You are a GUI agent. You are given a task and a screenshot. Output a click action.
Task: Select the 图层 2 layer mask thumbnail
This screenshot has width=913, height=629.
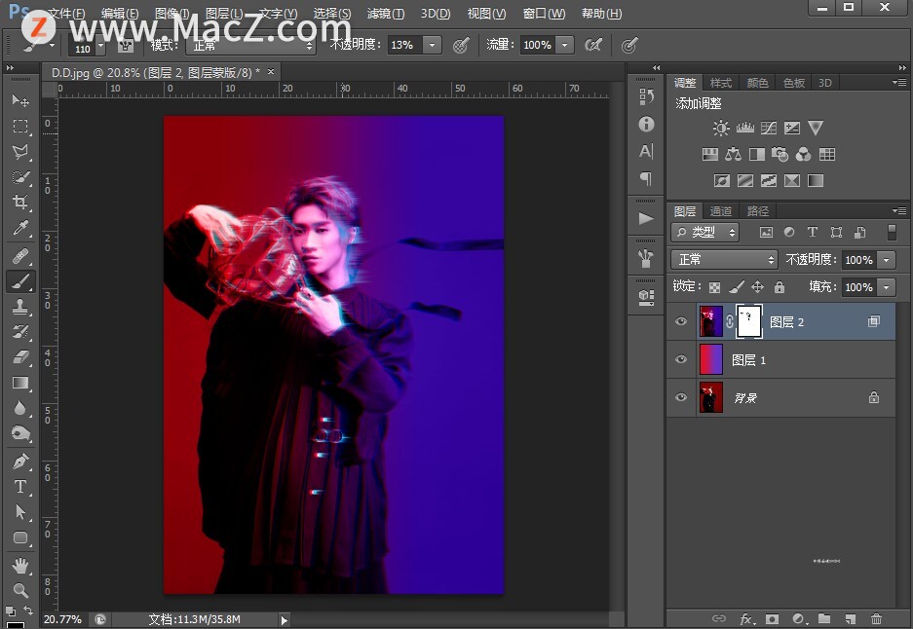coord(748,321)
